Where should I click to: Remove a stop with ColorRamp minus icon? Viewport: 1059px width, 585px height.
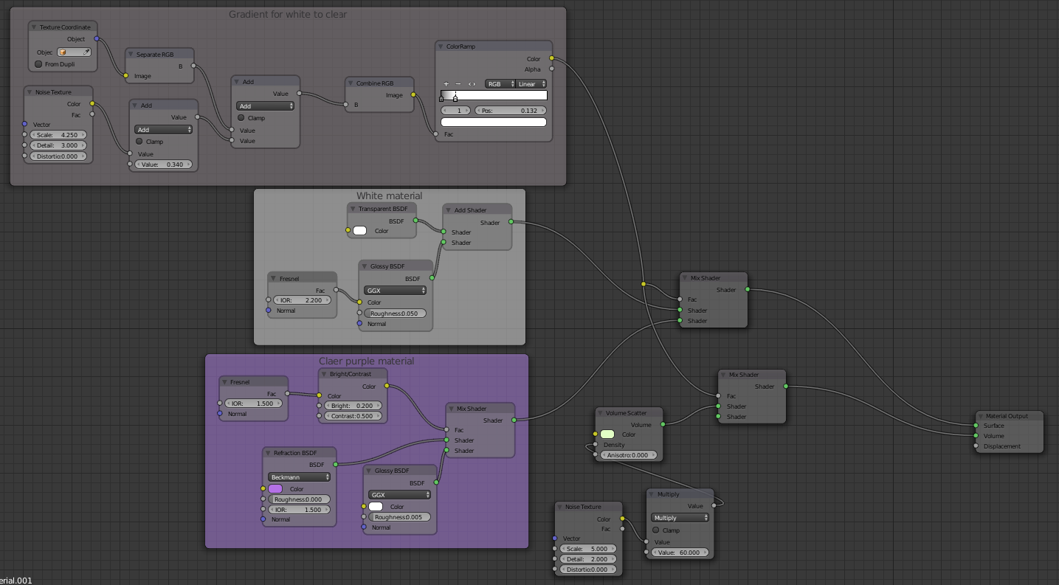tap(458, 84)
